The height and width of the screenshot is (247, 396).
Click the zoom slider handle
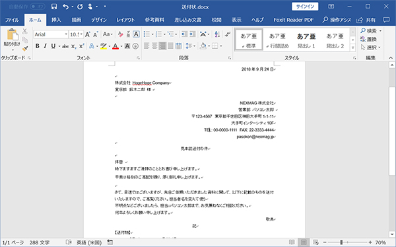click(341, 242)
